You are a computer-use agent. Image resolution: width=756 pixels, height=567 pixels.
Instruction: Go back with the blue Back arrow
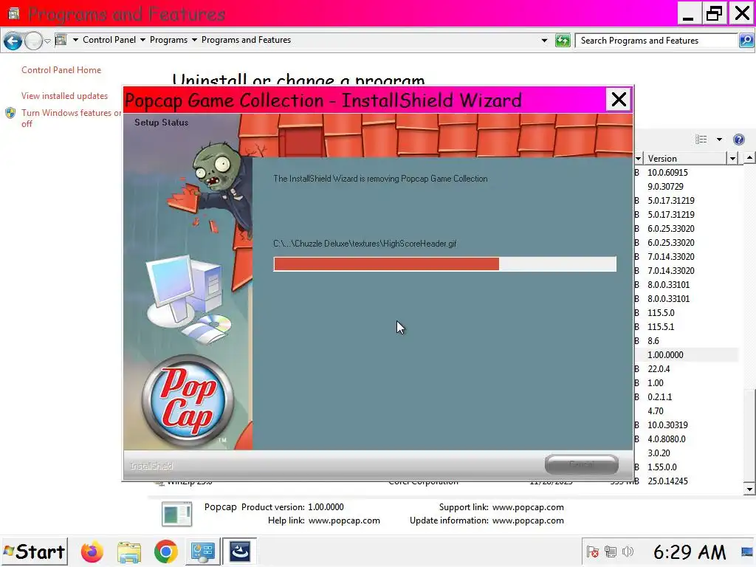[x=13, y=41]
